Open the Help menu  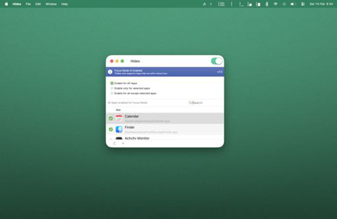click(x=64, y=4)
